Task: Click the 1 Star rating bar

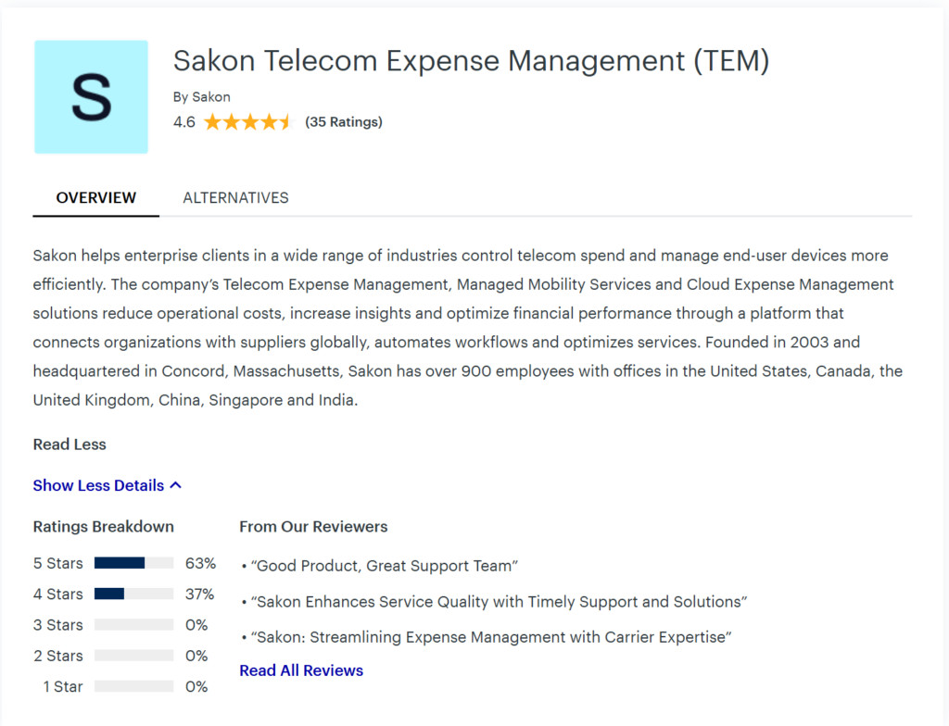Action: point(133,686)
